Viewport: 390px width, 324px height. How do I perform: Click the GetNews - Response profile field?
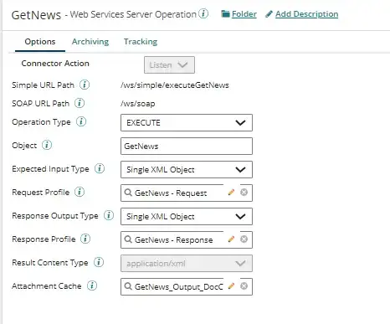pyautogui.click(x=187, y=239)
